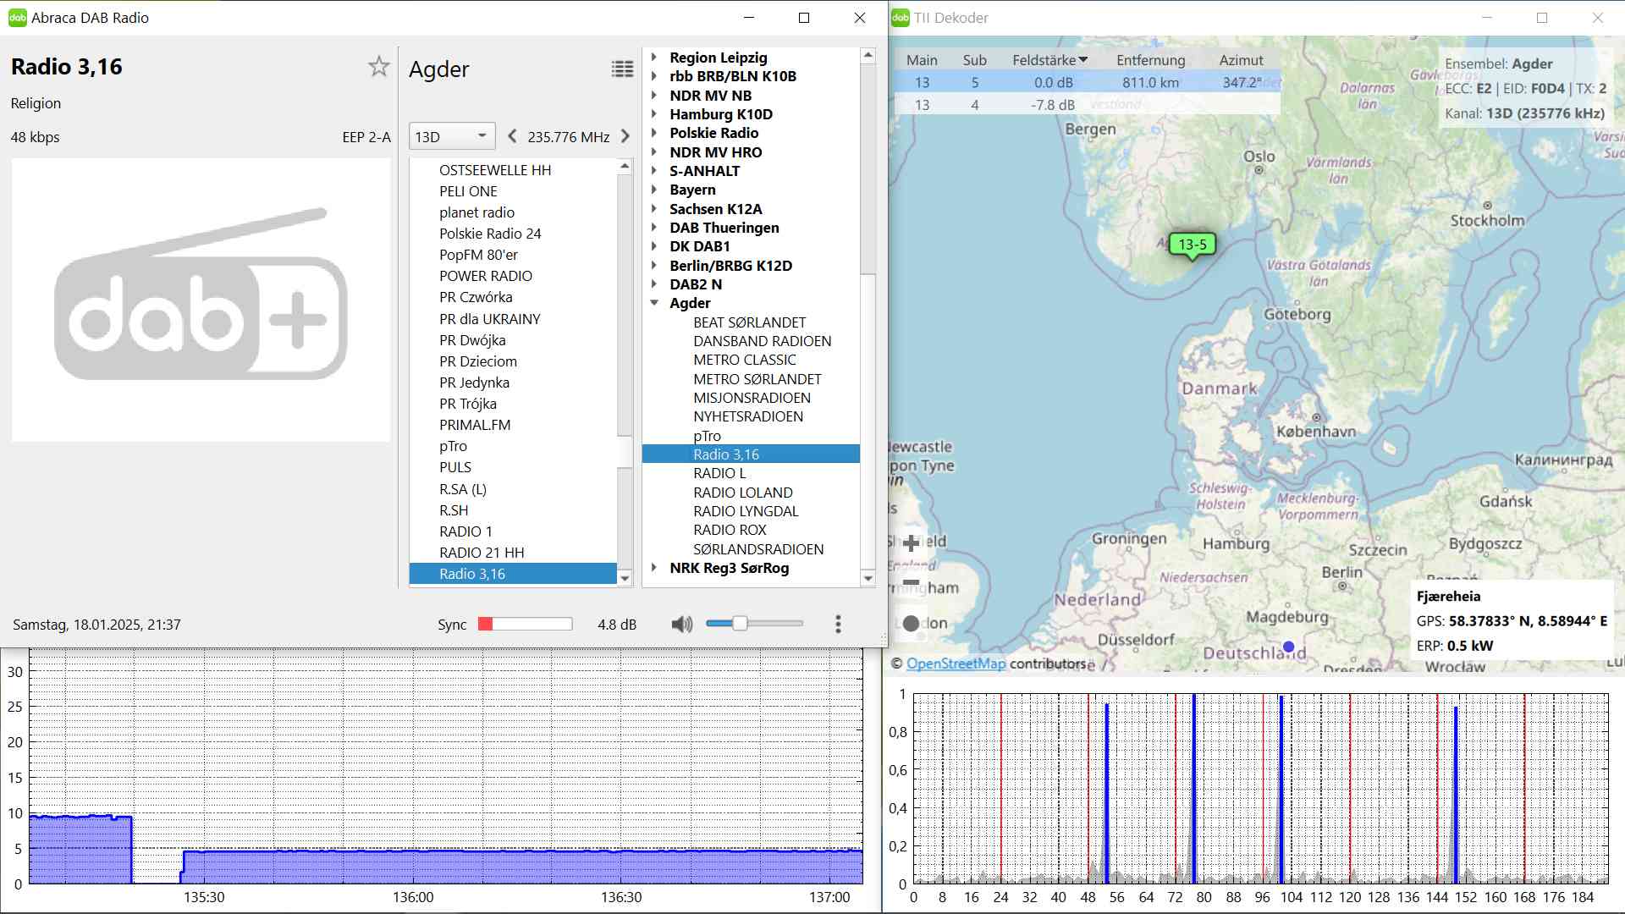Zoom in on the map with plus

(x=912, y=543)
